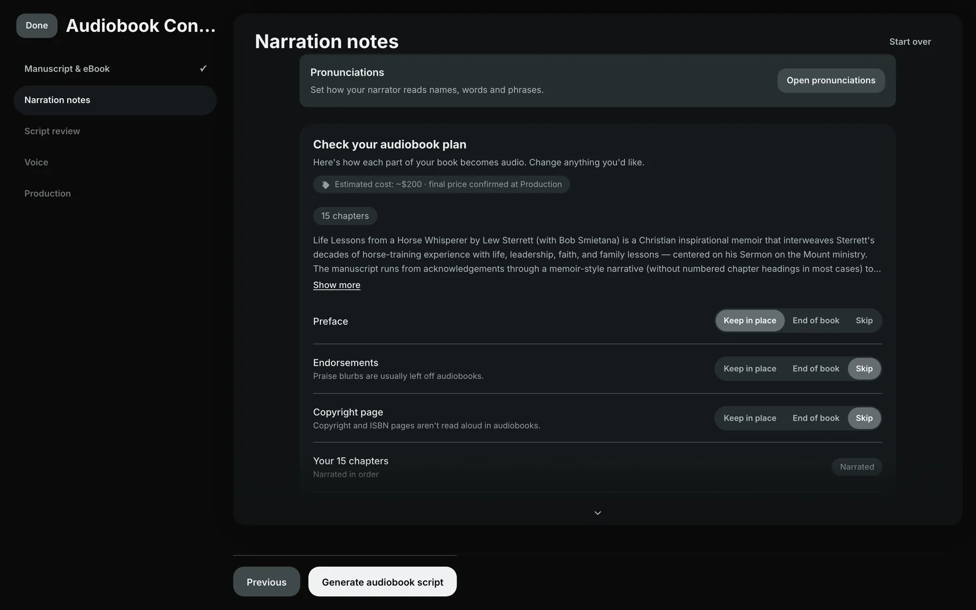976x610 pixels.
Task: Click the Narrated badge for your chapters
Action: point(857,467)
